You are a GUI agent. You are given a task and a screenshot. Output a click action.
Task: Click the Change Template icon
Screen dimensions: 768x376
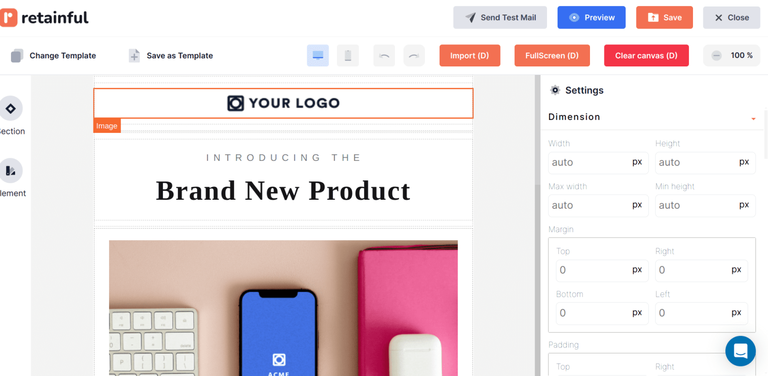tap(17, 55)
